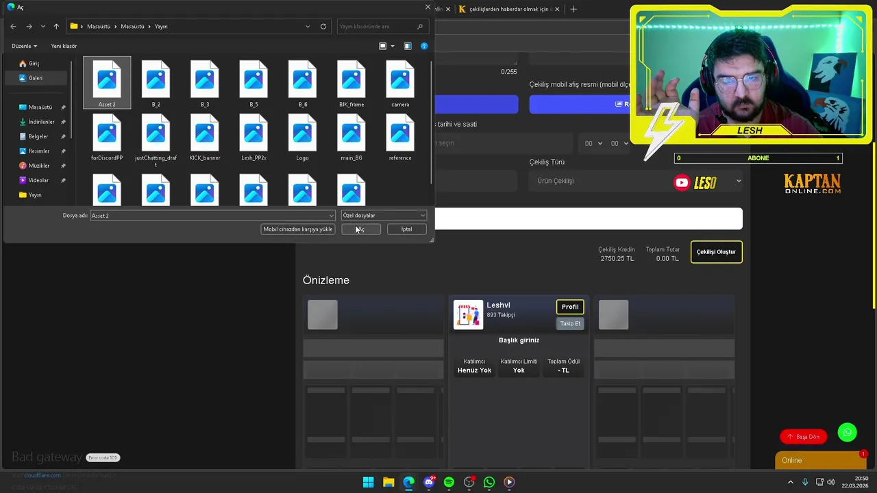Open the Düzenle menu
Image resolution: width=877 pixels, height=493 pixels.
(x=24, y=46)
